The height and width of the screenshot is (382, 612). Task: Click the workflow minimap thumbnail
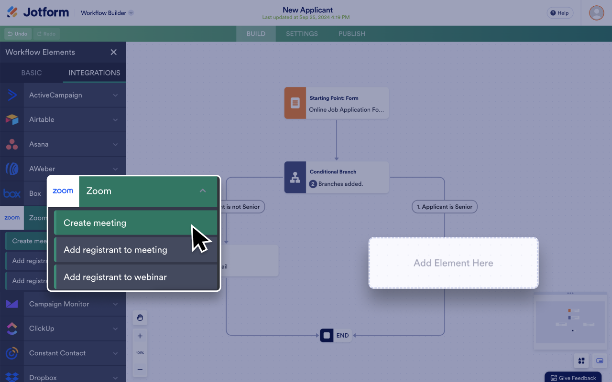pyautogui.click(x=570, y=322)
